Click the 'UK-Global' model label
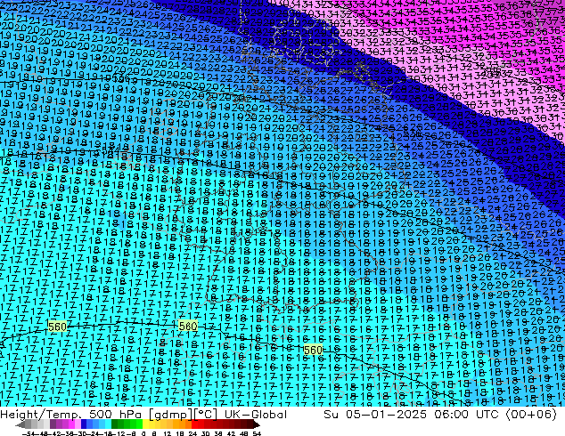Screen dimensions: 565x436 (256, 415)
